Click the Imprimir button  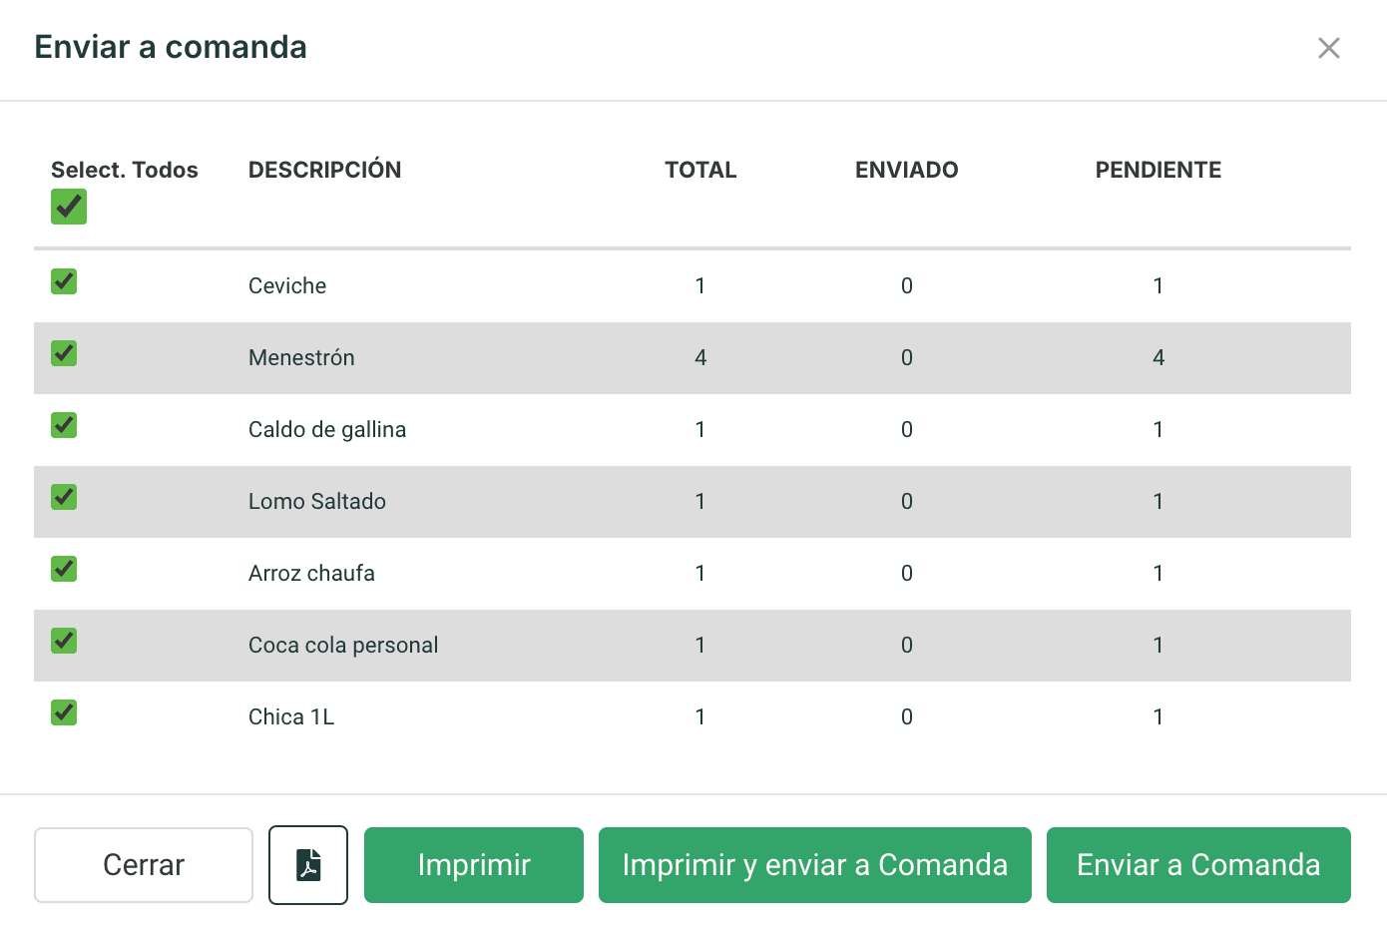[x=473, y=865]
